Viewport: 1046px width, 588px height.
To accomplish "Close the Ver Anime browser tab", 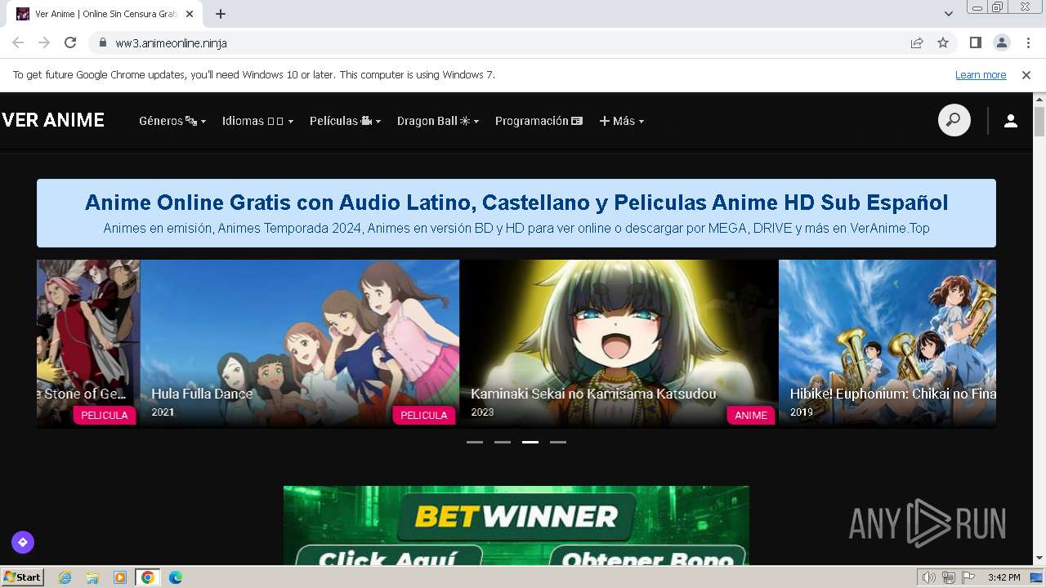I will (x=190, y=14).
